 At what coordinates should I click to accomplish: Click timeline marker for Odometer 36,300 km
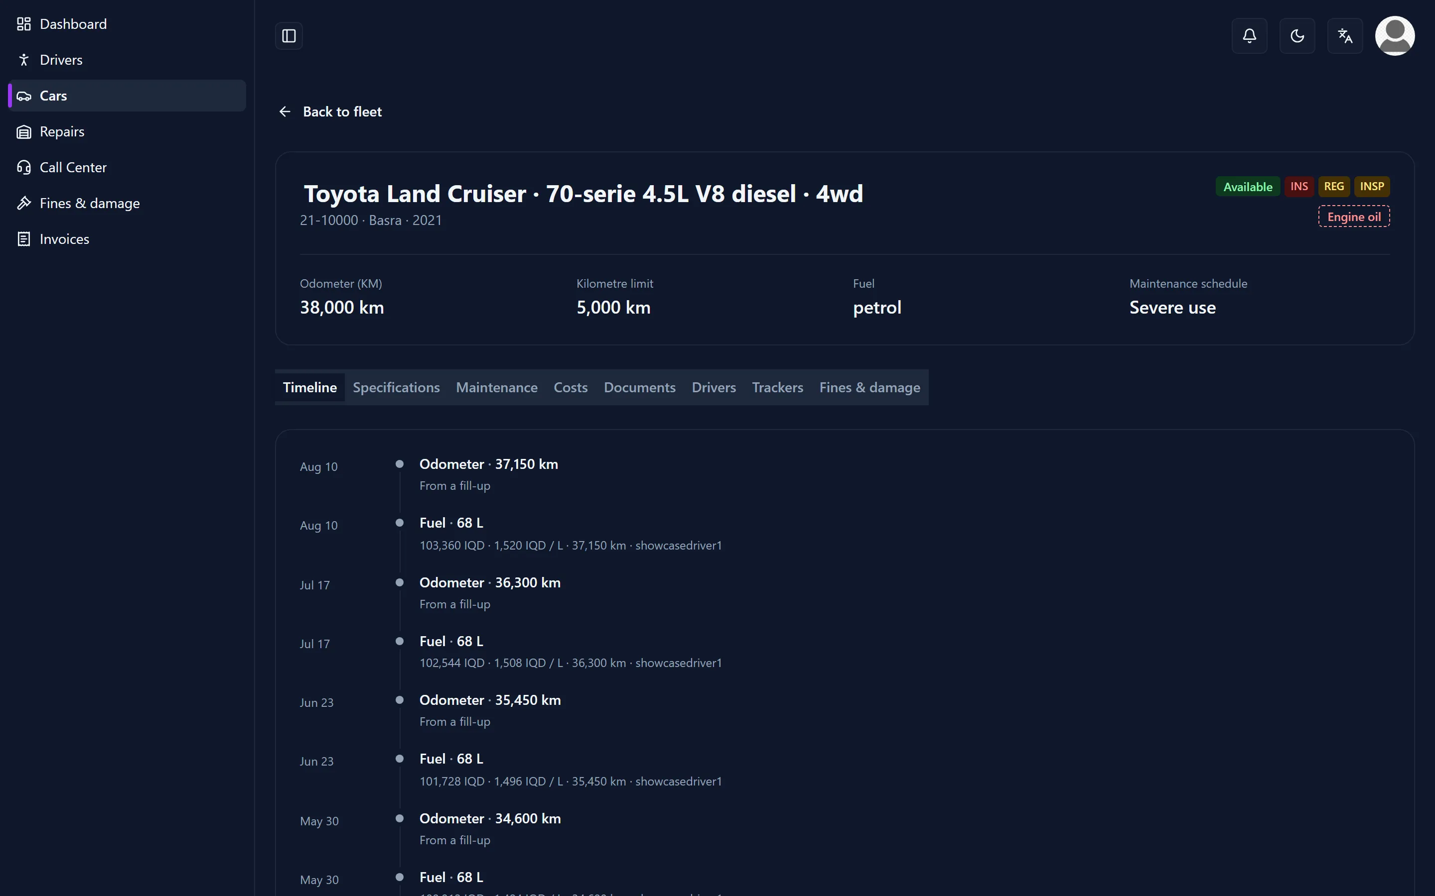400,582
